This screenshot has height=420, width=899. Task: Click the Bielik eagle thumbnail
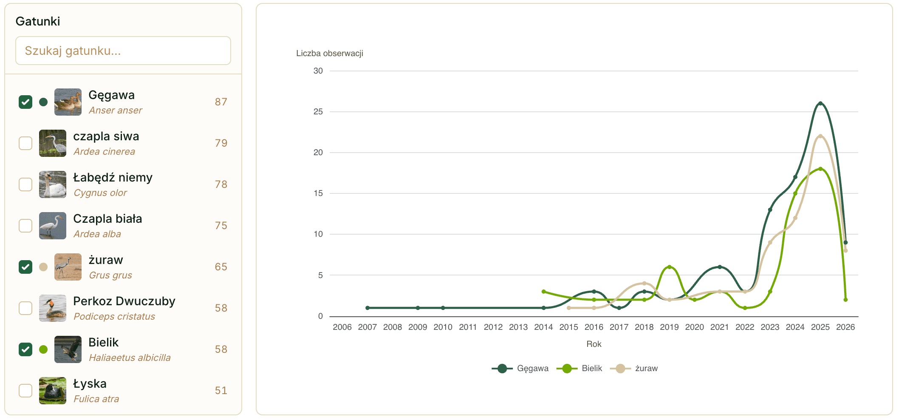(68, 349)
